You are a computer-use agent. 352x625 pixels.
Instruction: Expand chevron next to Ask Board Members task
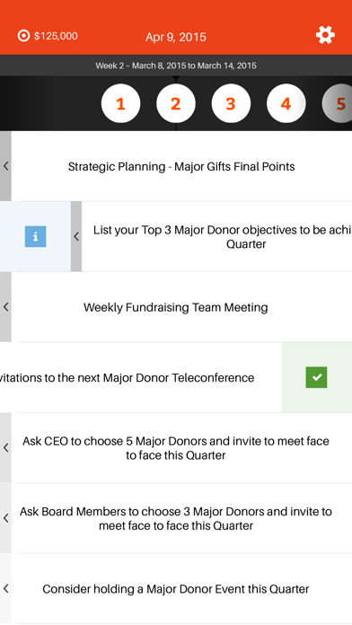coord(5,518)
